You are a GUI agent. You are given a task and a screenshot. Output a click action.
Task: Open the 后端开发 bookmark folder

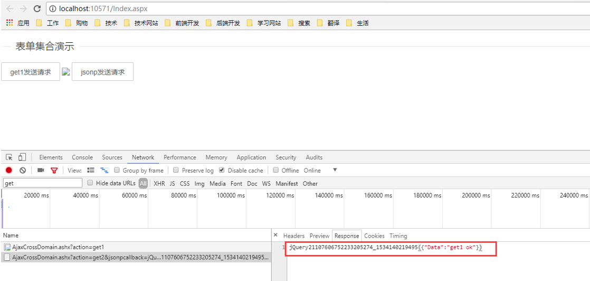click(x=223, y=23)
